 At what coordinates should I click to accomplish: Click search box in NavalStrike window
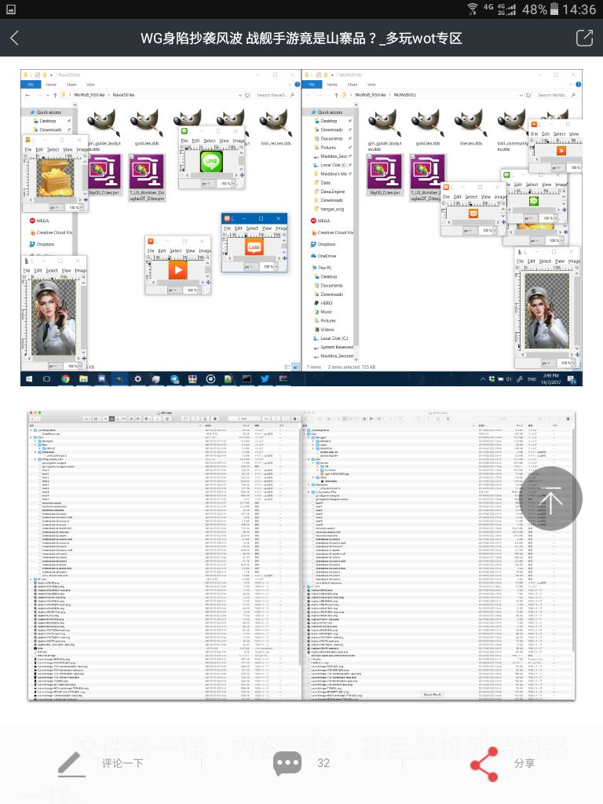point(276,95)
